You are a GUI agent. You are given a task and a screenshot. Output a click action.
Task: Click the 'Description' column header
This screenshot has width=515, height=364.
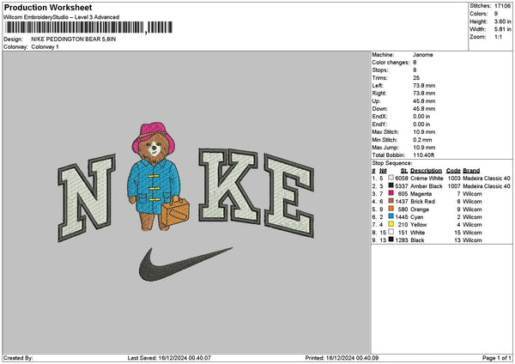click(x=426, y=171)
